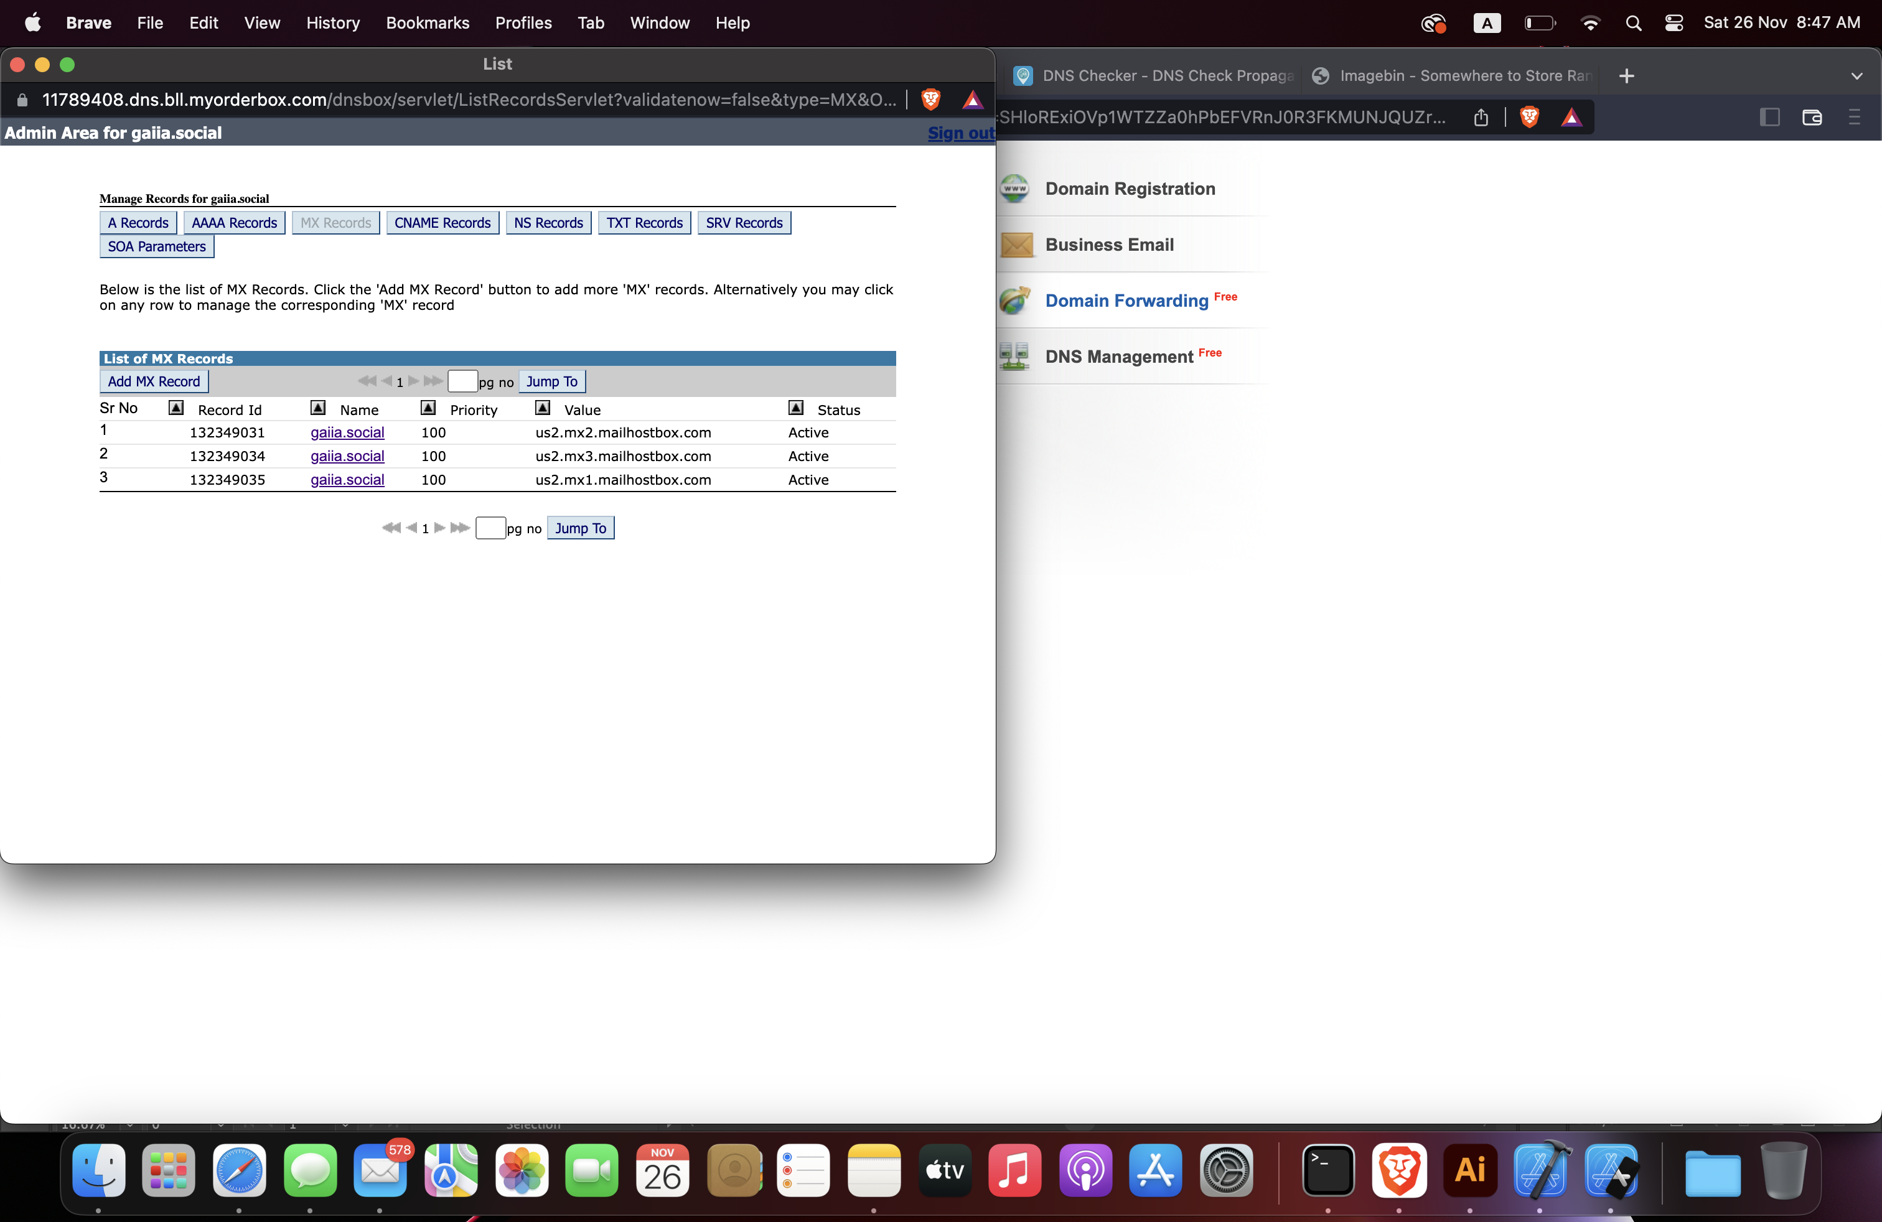Screen dimensions: 1882x1222
Task: Click Brave Rewards triangle in background window toolbar
Action: click(x=1571, y=118)
